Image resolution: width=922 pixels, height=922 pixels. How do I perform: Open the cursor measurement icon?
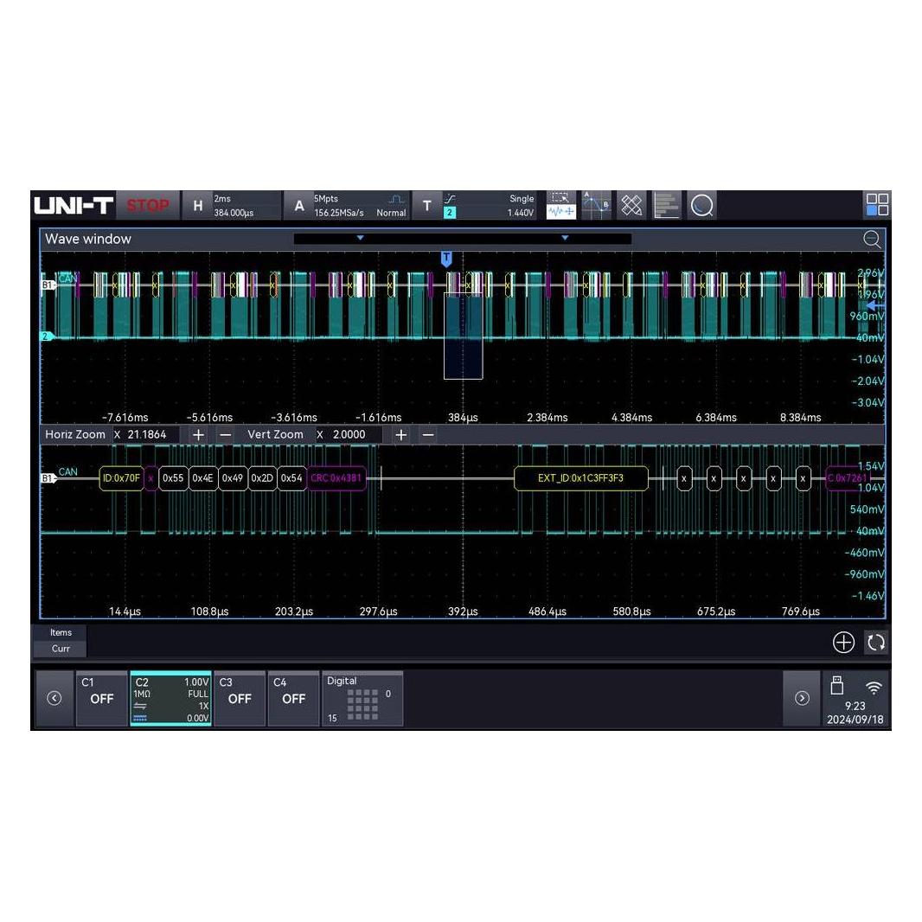tap(596, 205)
